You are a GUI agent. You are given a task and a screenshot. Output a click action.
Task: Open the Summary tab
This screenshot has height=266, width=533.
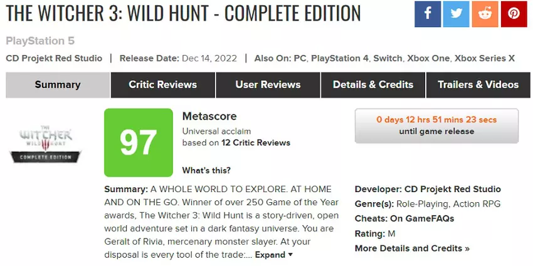click(58, 84)
